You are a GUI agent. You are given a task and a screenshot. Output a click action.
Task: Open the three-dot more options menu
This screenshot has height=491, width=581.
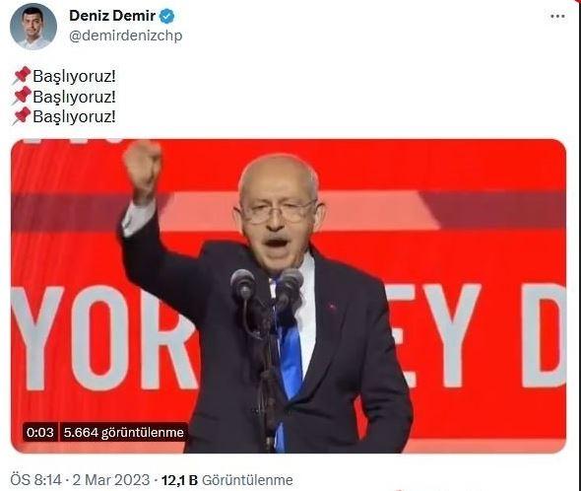(x=557, y=17)
